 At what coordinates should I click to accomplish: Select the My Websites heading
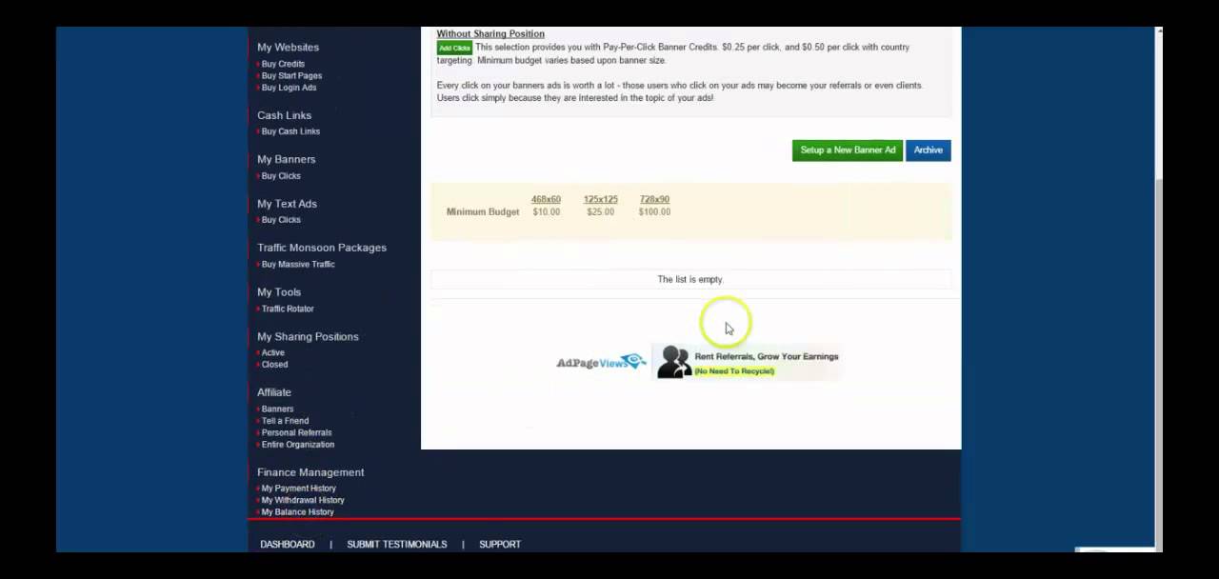tap(288, 47)
